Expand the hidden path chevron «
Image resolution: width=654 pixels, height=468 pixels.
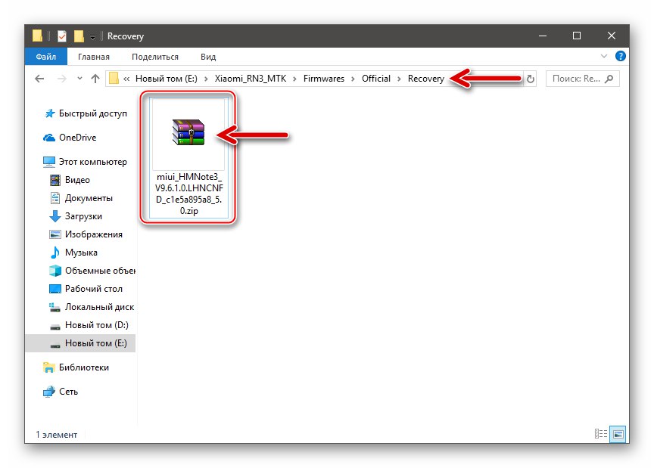pyautogui.click(x=126, y=79)
